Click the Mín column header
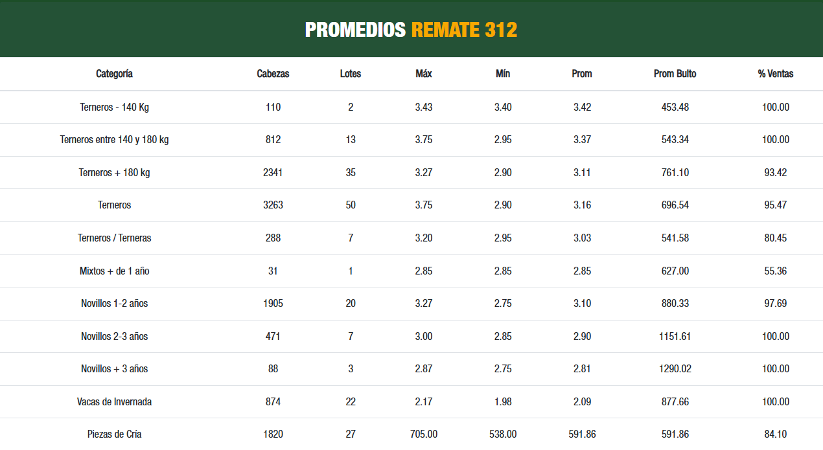The image size is (823, 450). click(x=503, y=74)
